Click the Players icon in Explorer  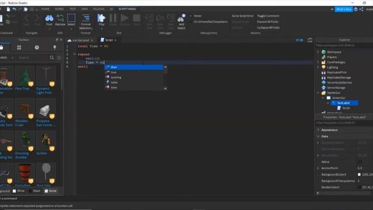[323, 57]
